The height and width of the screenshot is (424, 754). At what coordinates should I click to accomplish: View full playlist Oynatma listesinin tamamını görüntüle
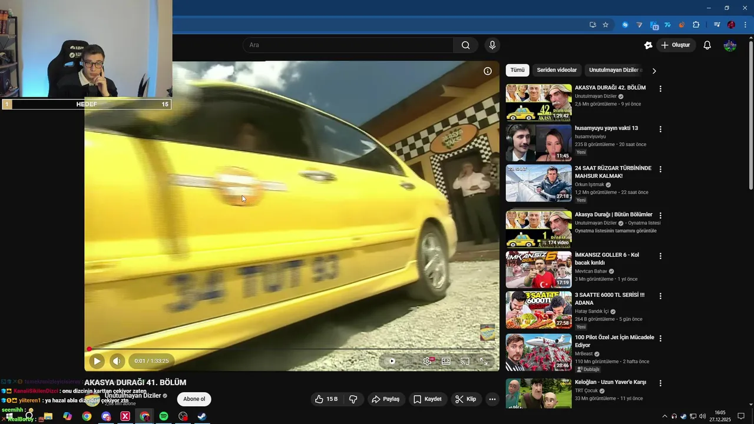[x=616, y=231]
